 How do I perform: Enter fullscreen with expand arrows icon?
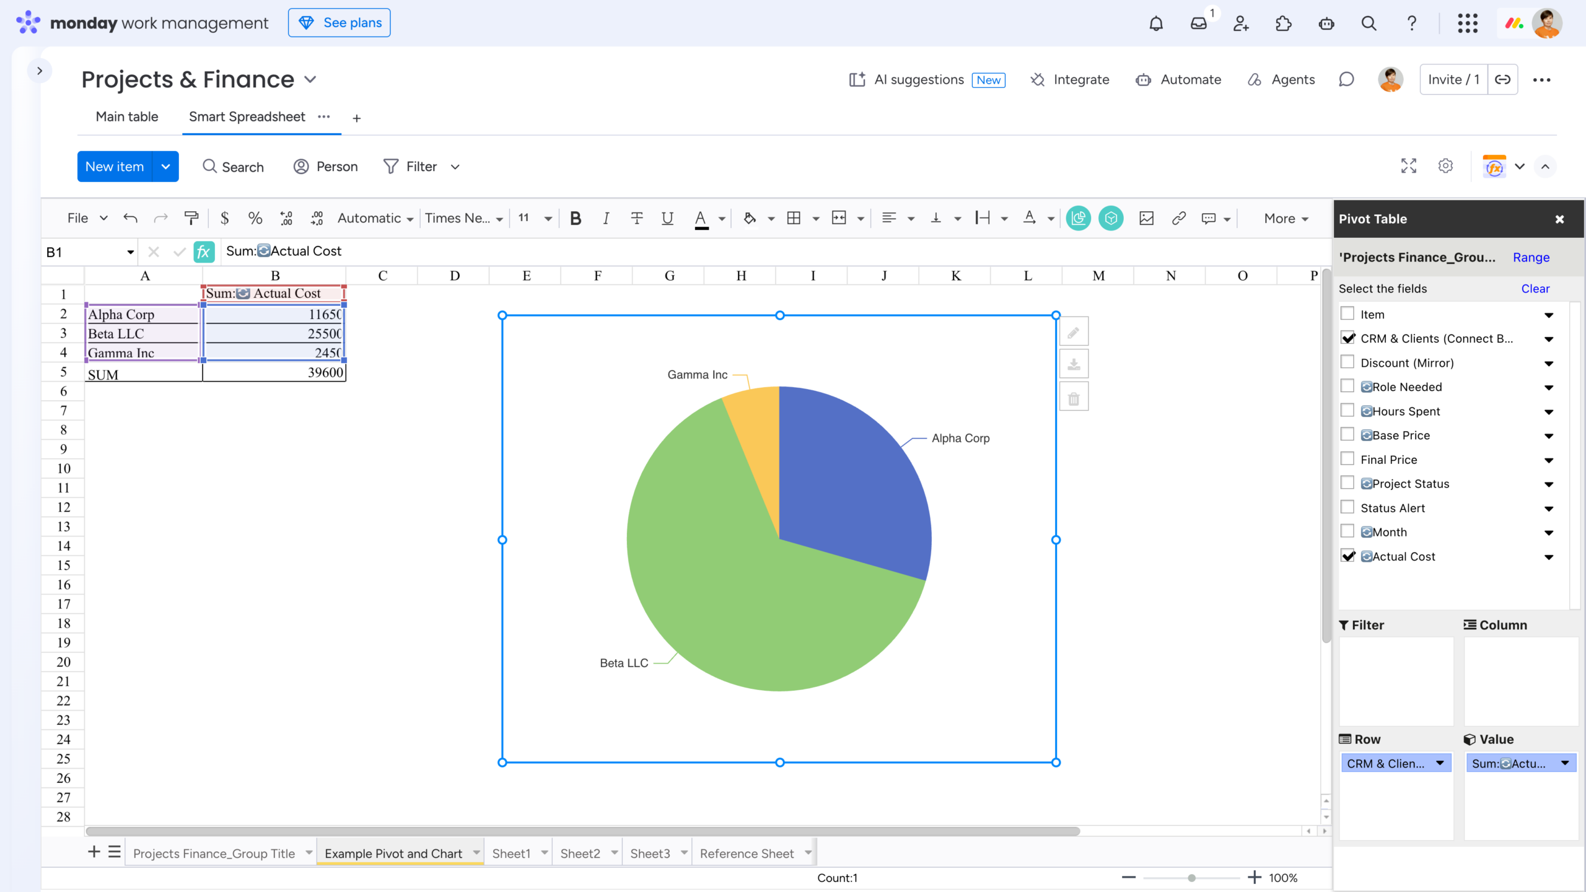click(x=1409, y=166)
